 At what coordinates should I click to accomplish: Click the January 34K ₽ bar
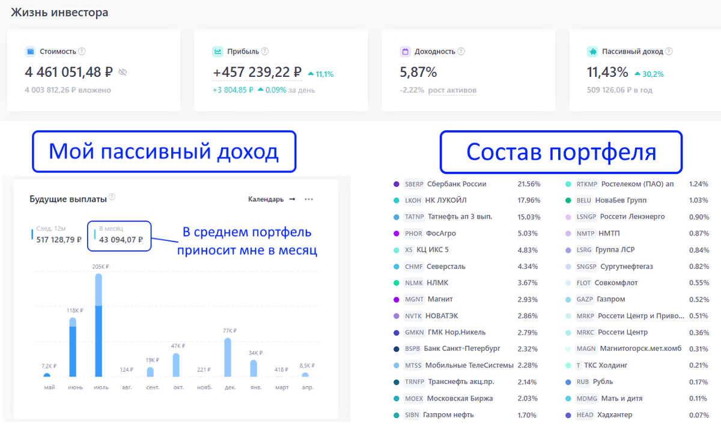point(254,368)
